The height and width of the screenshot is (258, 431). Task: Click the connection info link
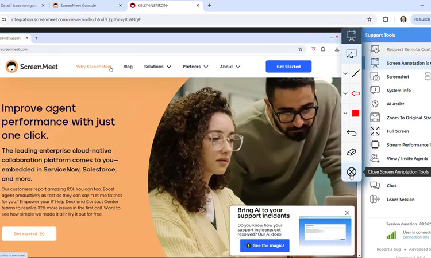pos(416,237)
